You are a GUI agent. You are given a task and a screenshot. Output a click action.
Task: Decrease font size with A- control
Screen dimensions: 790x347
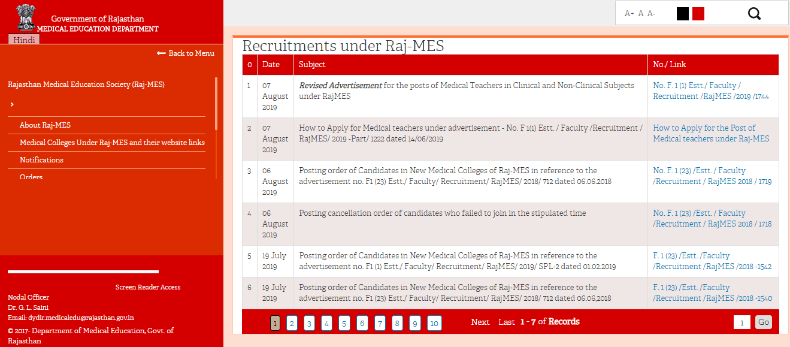pos(651,14)
